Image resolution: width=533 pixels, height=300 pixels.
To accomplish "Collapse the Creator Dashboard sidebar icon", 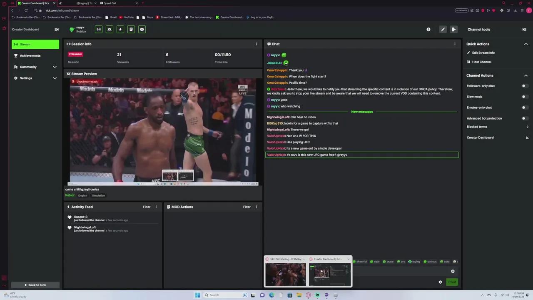I will 57,30.
